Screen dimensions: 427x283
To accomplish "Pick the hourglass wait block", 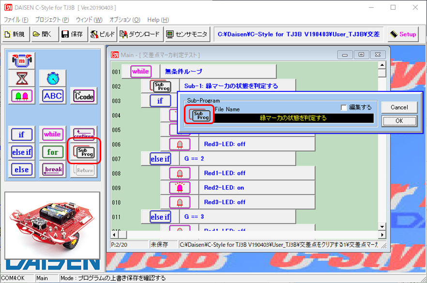I will pyautogui.click(x=22, y=79).
